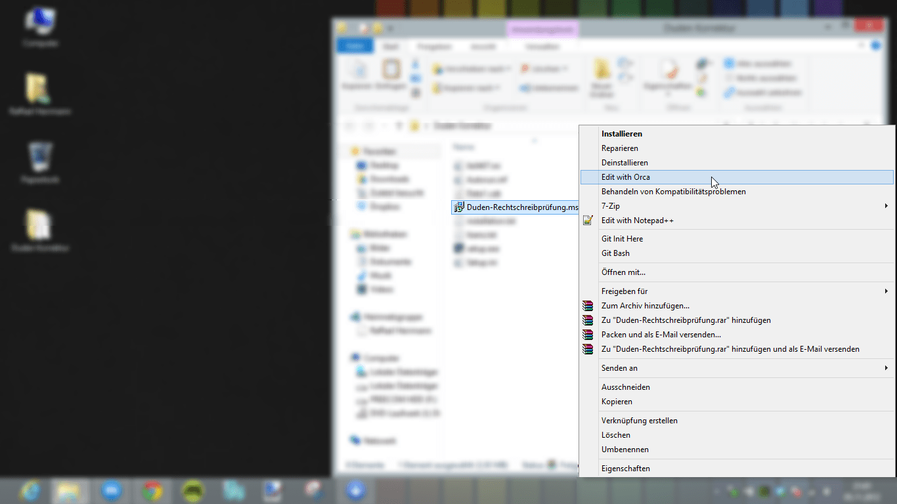Open the file with Edit with Orca

pos(736,177)
